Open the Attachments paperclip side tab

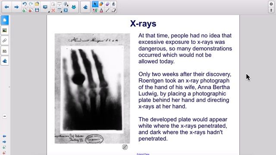point(5,40)
